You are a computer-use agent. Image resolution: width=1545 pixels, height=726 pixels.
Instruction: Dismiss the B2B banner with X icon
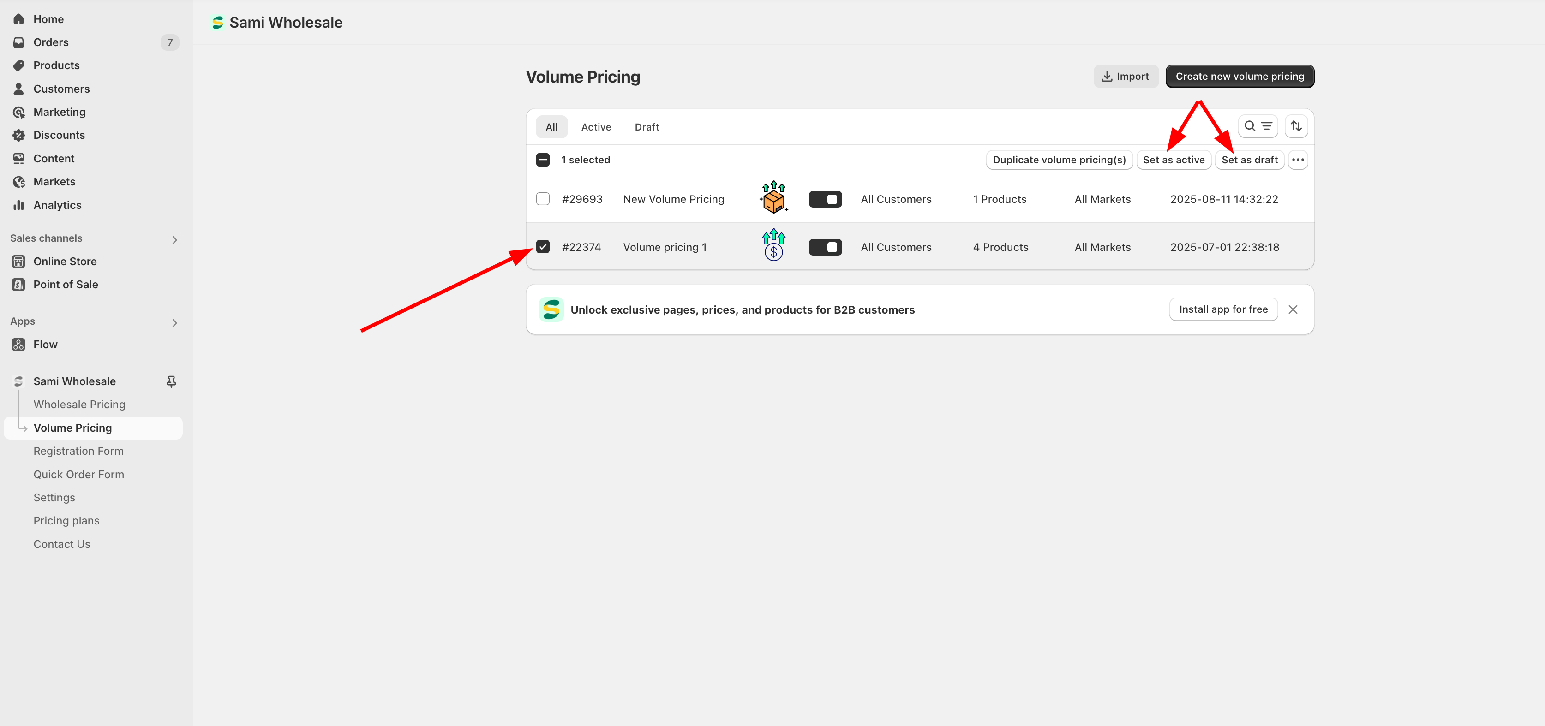click(x=1293, y=309)
